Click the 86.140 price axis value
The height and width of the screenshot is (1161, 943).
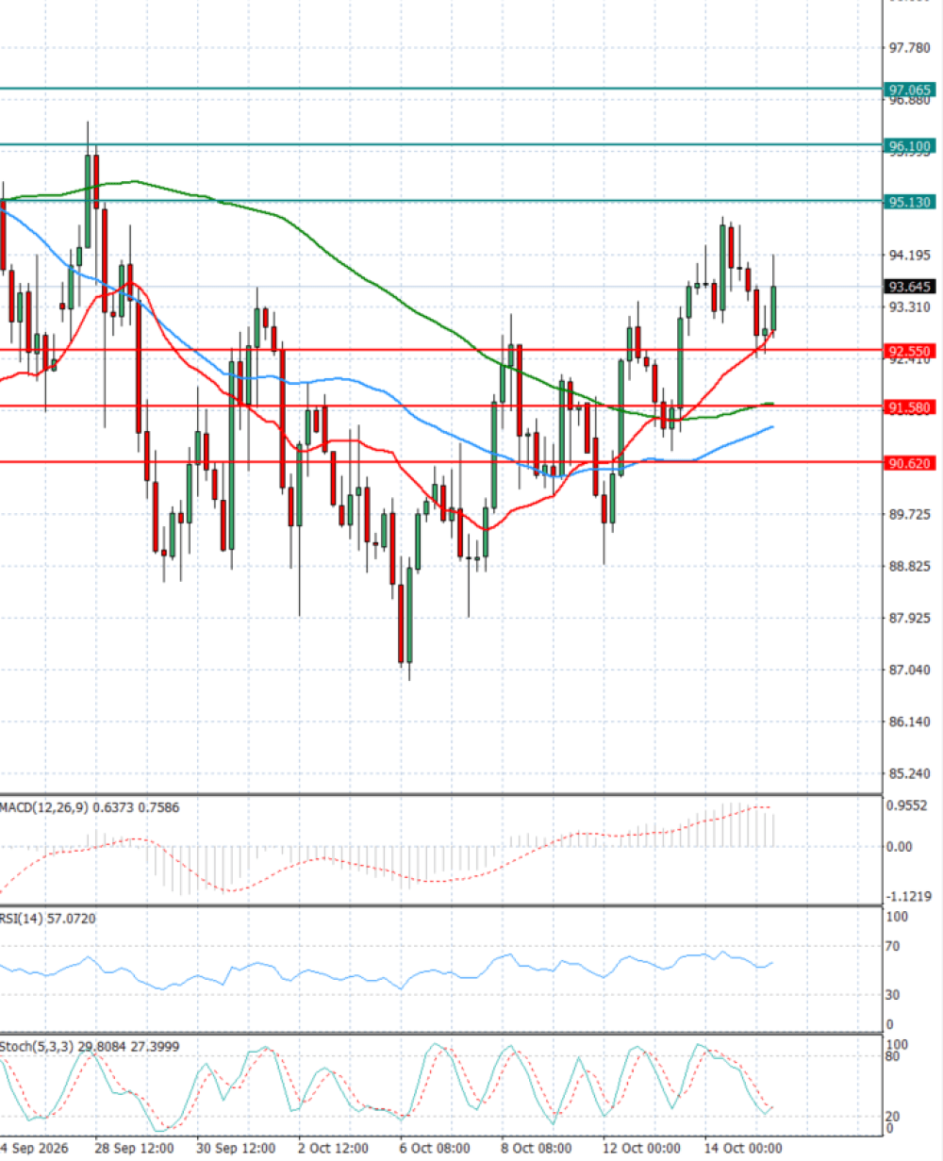(911, 721)
